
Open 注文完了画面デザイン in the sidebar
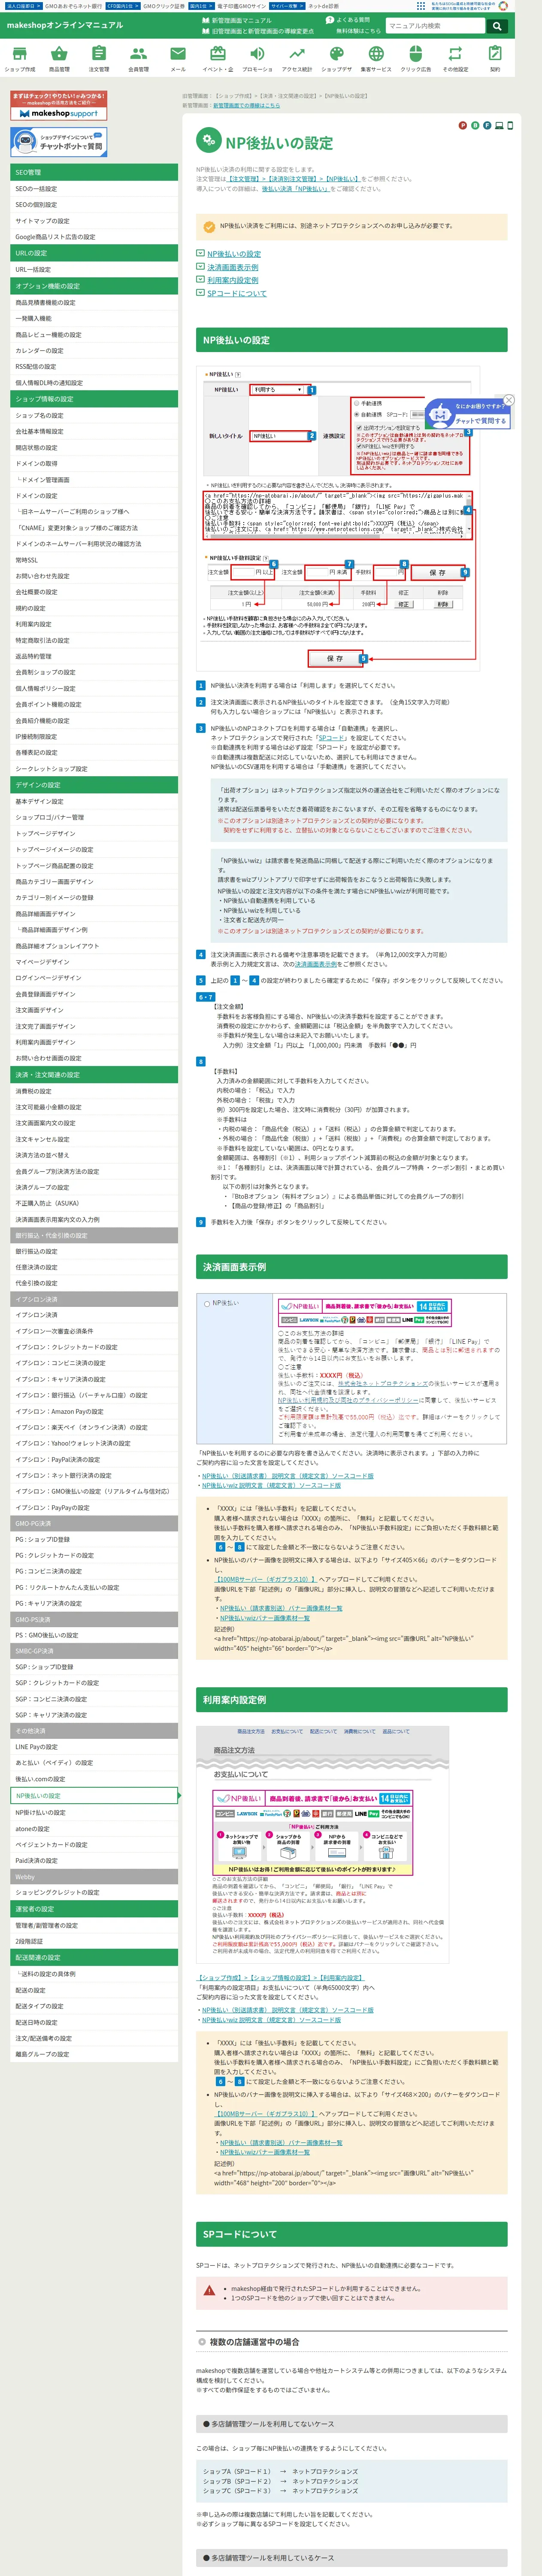coord(94,1026)
